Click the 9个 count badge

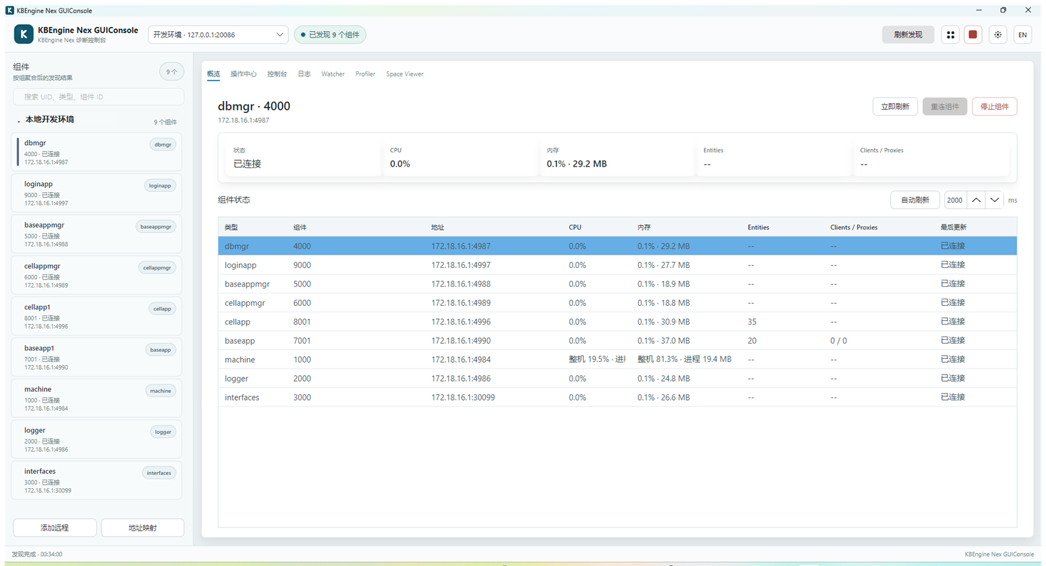(171, 72)
